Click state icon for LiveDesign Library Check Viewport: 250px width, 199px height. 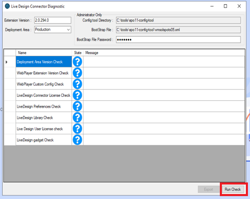click(78, 117)
